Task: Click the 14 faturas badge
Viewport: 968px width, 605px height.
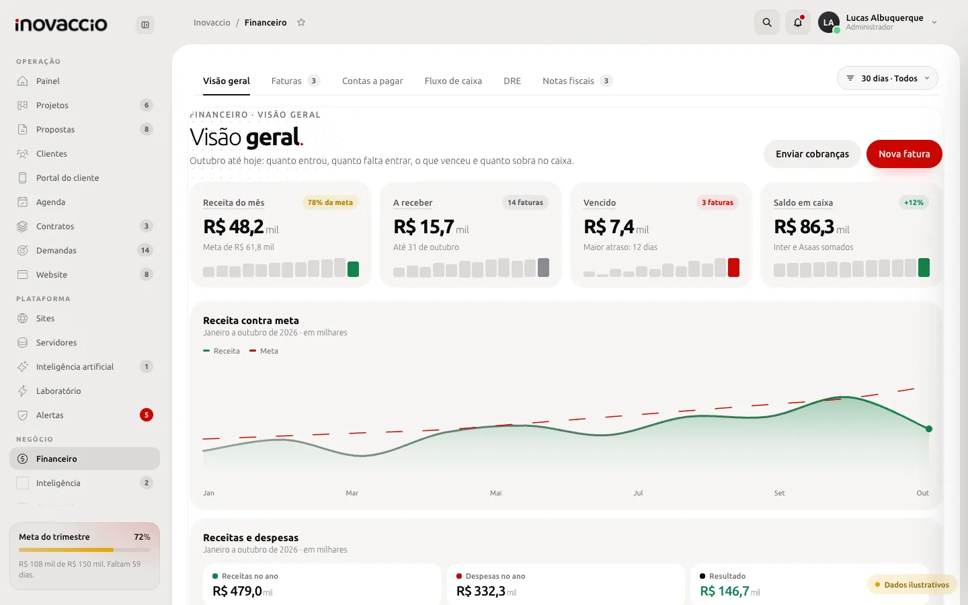Action: point(525,202)
